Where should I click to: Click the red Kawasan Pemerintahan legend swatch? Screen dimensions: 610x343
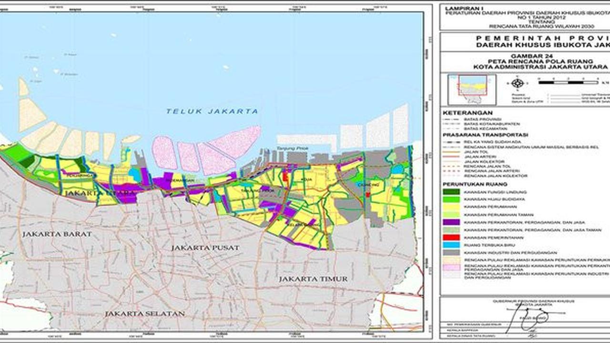(x=451, y=237)
